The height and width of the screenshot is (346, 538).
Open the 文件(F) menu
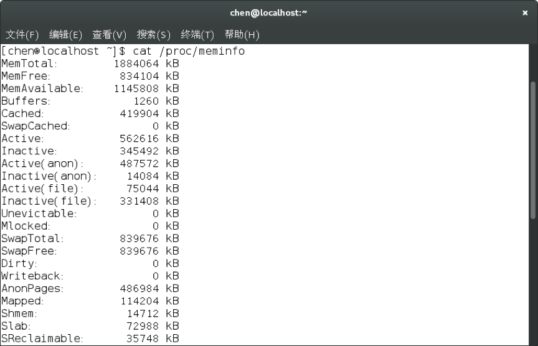(22, 34)
